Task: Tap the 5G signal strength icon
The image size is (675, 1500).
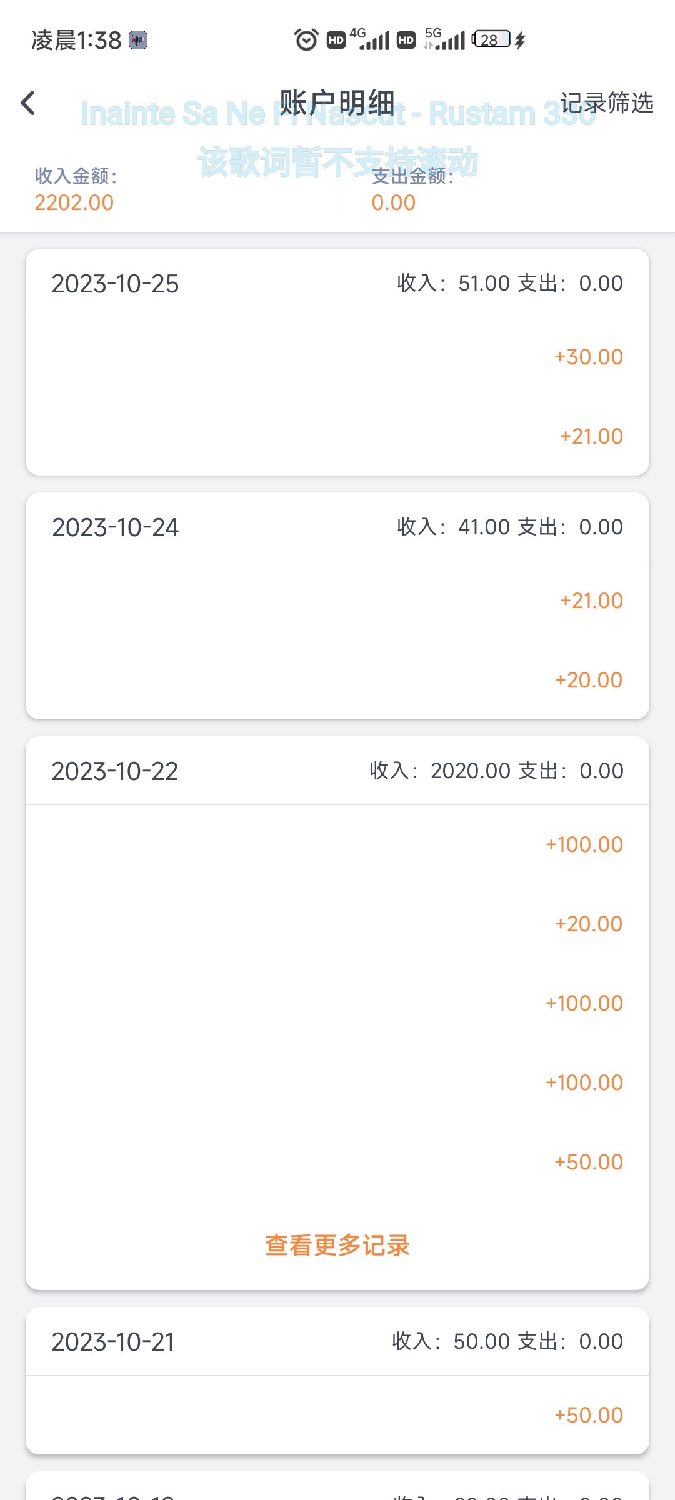Action: (x=445, y=40)
